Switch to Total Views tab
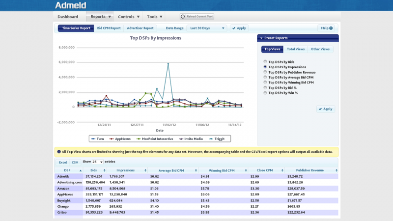This screenshot has width=393, height=221. tap(296, 49)
